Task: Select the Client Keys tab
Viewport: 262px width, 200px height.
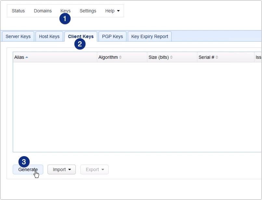Action: point(81,36)
